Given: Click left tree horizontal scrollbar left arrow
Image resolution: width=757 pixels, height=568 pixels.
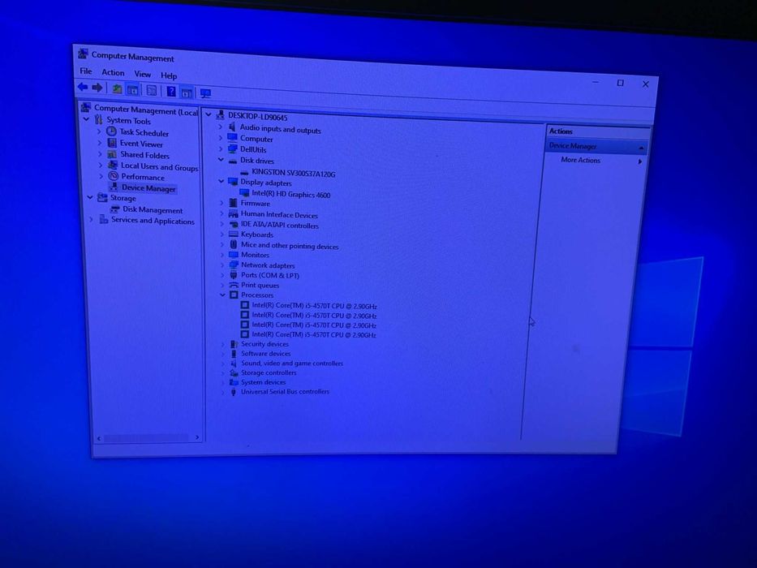Looking at the screenshot, I should pos(99,438).
